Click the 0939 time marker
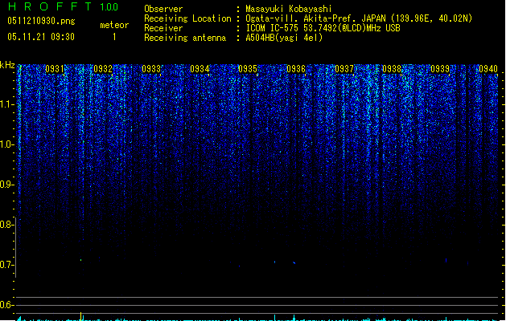 [440, 68]
